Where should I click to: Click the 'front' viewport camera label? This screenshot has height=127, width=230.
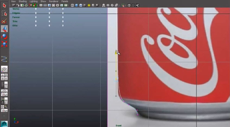tap(119, 126)
